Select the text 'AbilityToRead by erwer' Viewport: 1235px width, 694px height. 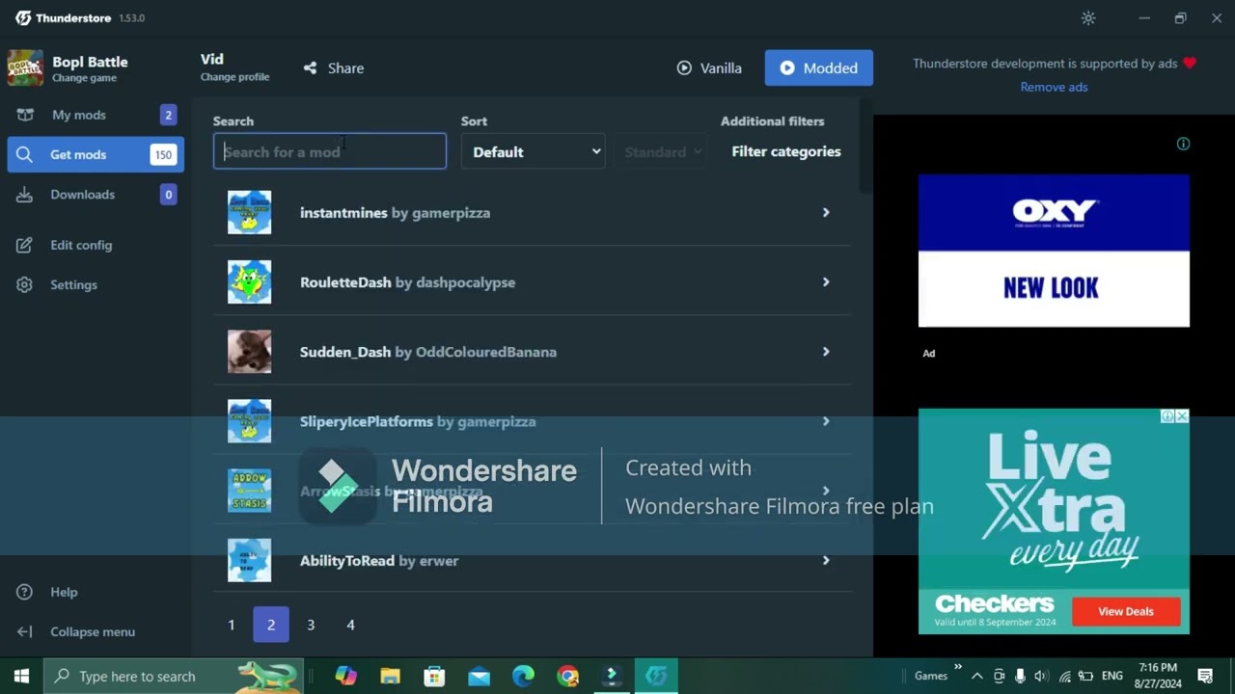pos(379,561)
